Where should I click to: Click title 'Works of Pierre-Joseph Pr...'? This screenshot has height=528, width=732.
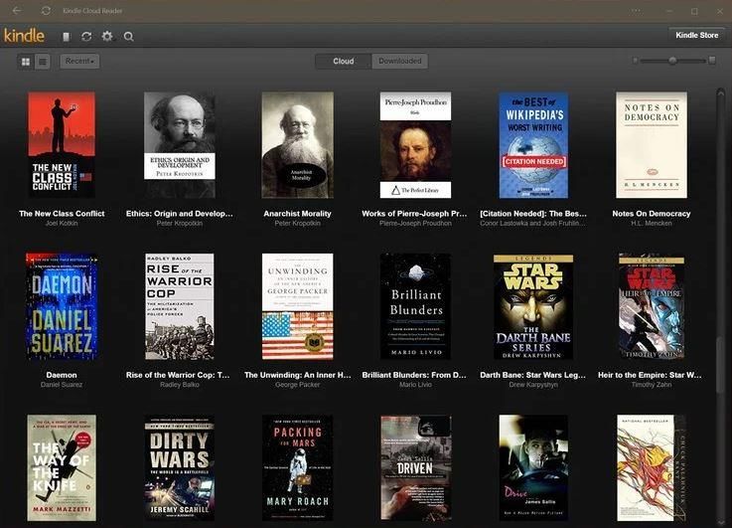coord(414,214)
